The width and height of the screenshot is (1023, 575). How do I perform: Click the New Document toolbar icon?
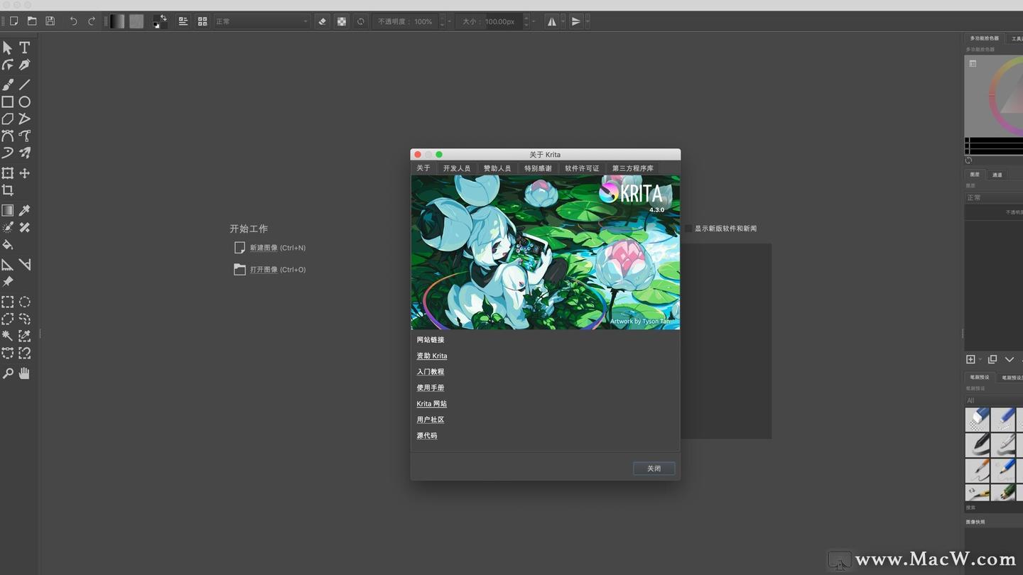pos(13,21)
